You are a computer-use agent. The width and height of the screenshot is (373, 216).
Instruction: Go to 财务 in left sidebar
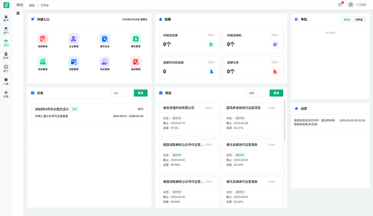[6, 55]
